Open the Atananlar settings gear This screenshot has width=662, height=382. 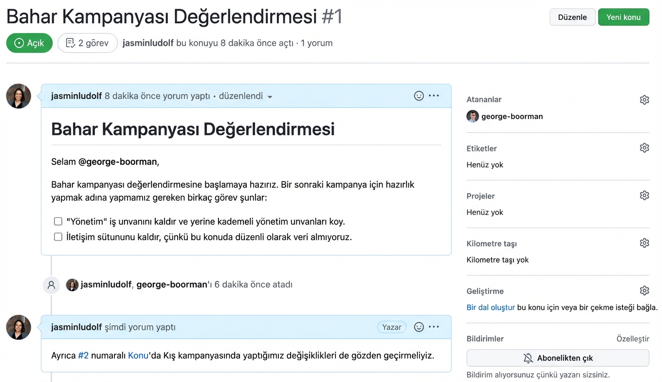644,99
